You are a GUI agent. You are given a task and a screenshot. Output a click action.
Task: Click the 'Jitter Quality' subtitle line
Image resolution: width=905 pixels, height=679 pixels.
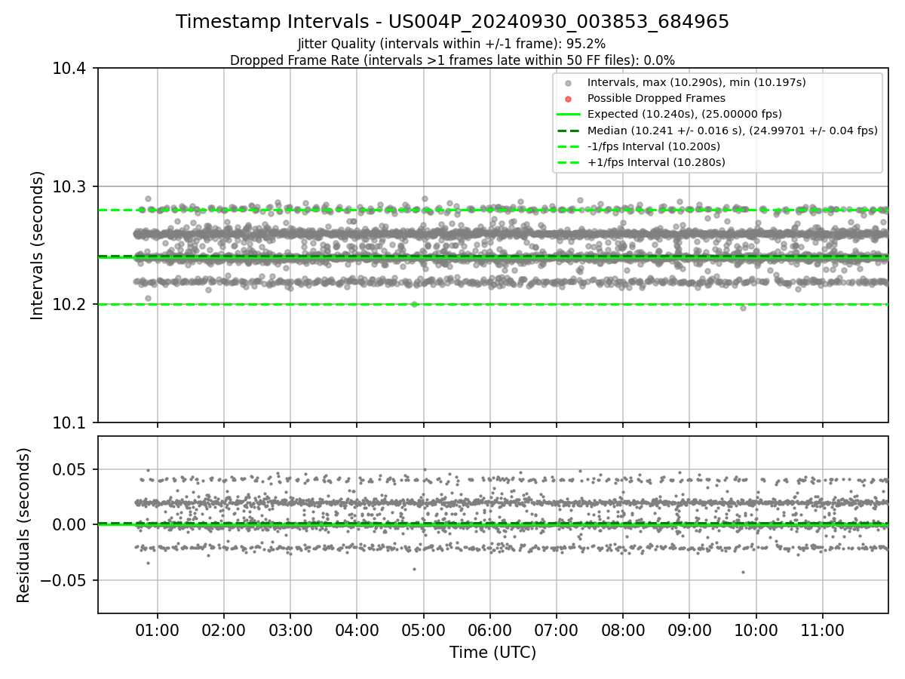(452, 45)
